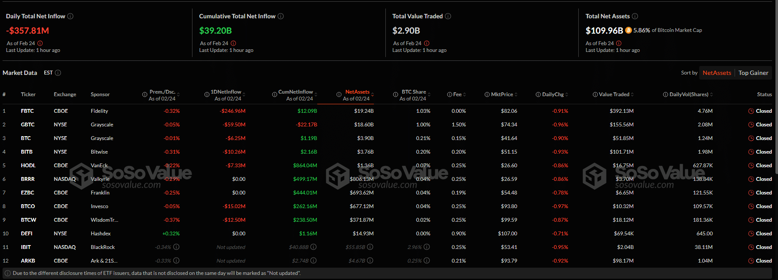Click info icon before MktPrice column header

487,94
